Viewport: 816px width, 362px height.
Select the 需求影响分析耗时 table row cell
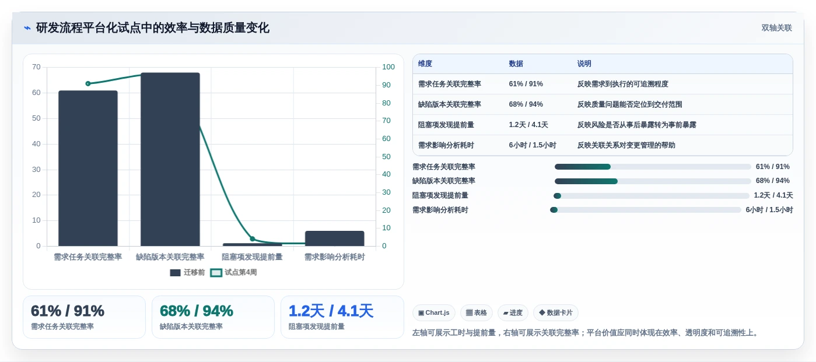pos(446,145)
